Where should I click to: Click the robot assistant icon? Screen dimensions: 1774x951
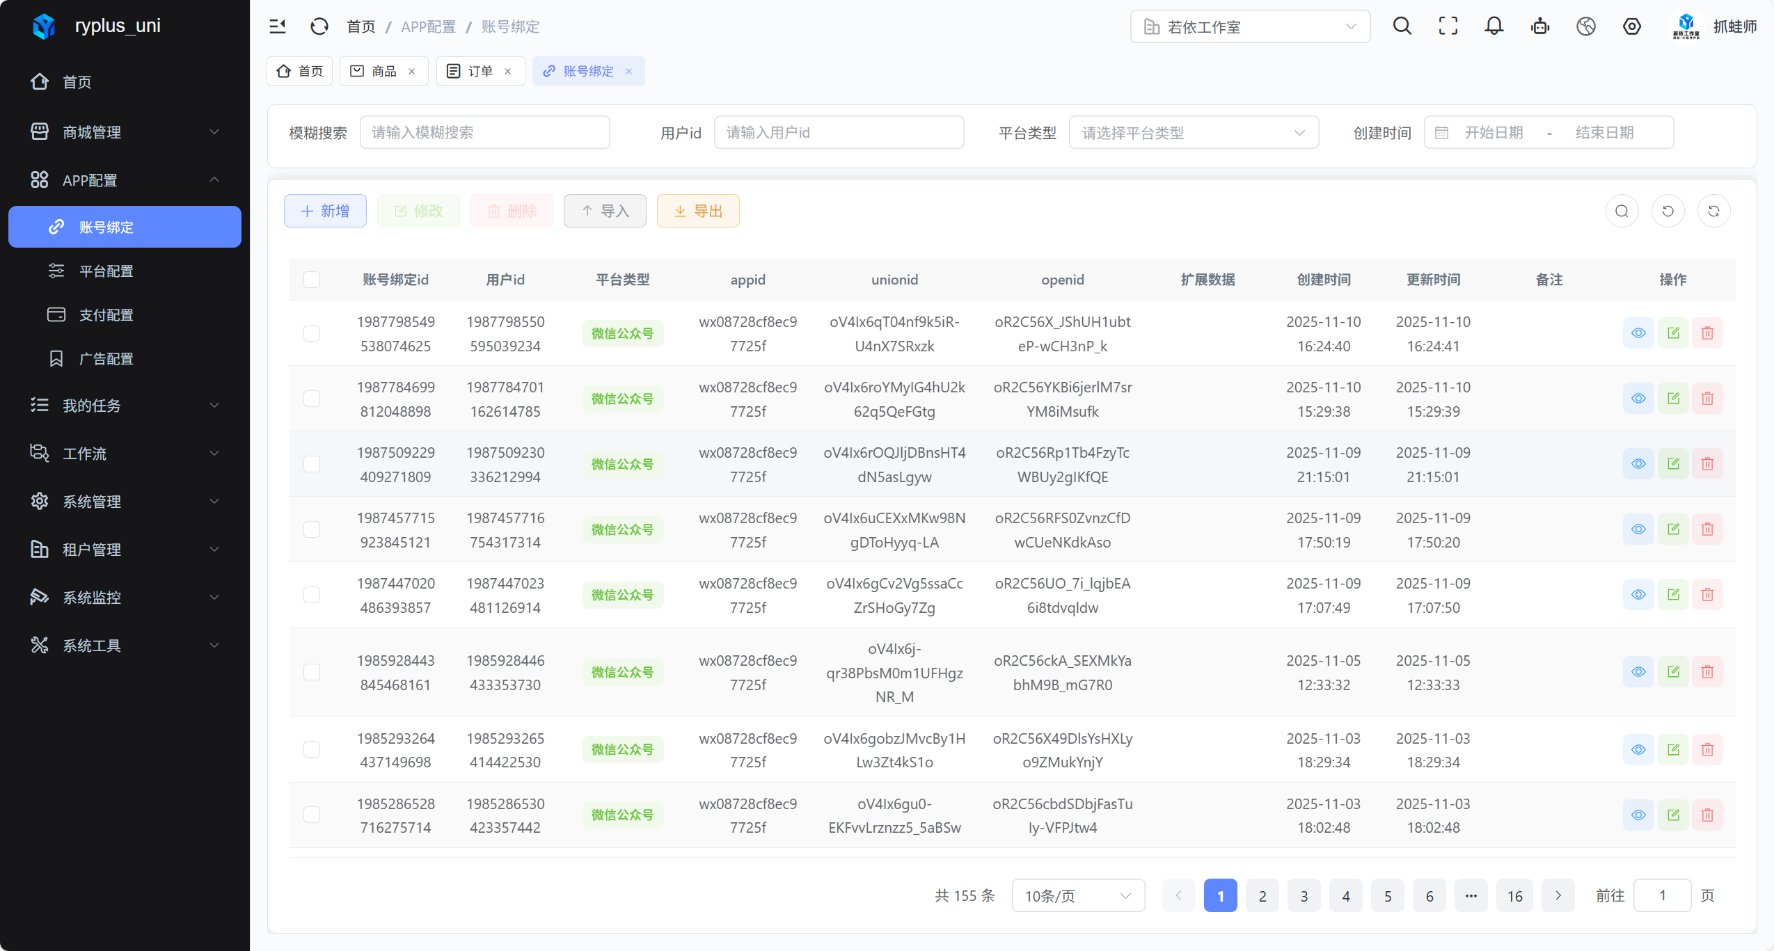tap(1539, 26)
